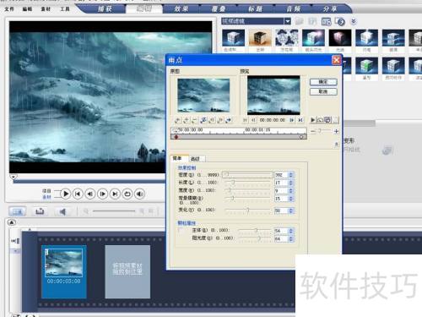422x317 pixels.
Task: Switch to storyboard view
Action: pyautogui.click(x=18, y=211)
